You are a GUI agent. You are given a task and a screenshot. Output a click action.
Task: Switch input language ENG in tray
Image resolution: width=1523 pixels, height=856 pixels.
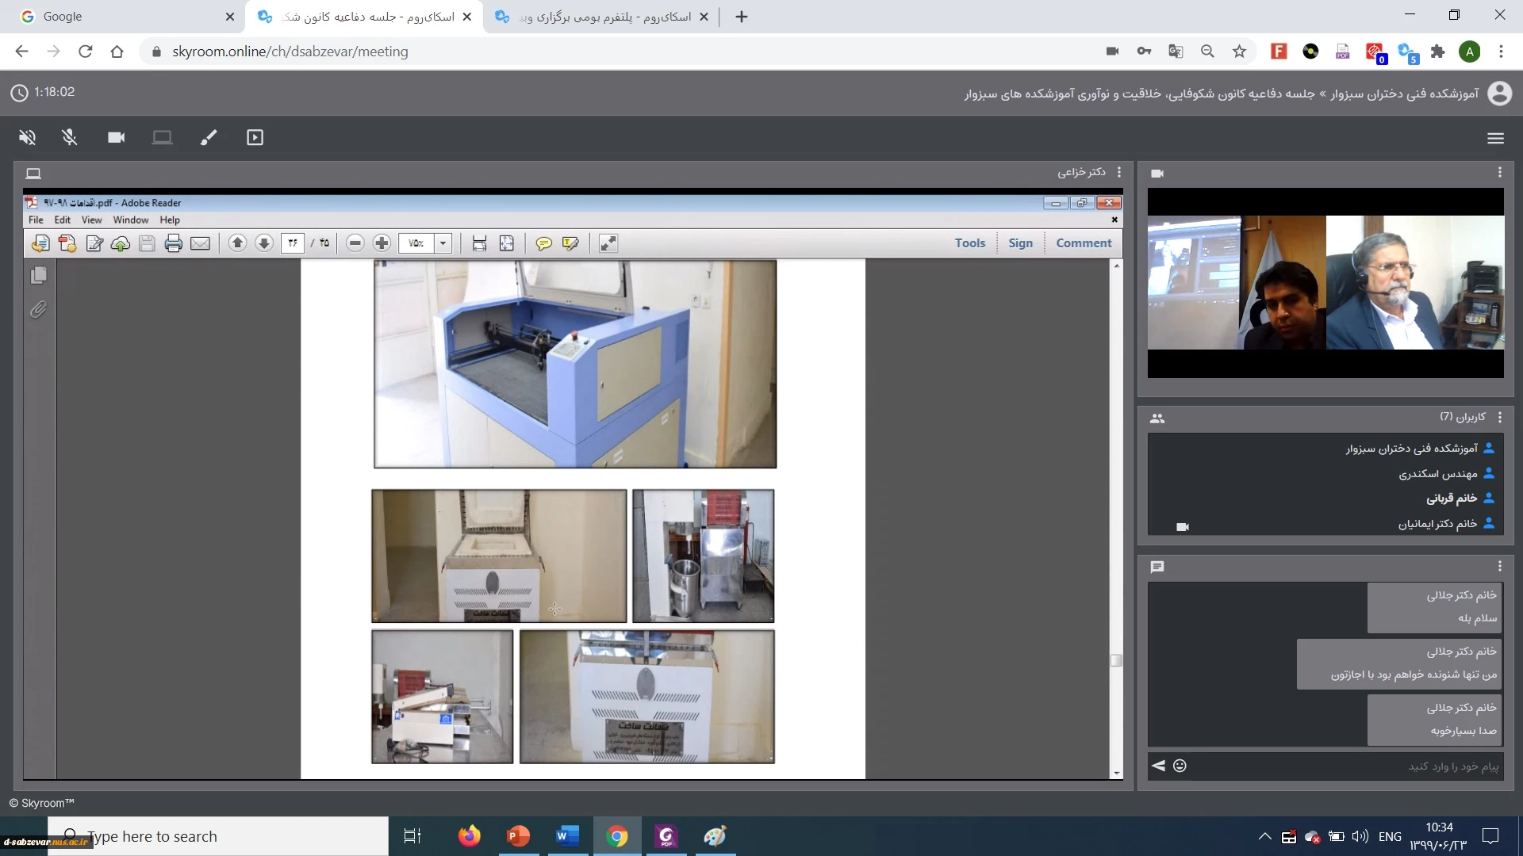[1390, 836]
